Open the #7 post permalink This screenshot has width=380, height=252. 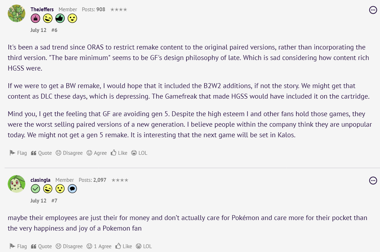[x=54, y=201]
